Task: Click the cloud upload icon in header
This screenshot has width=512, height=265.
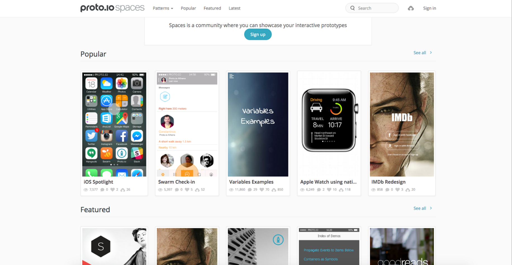Action: point(411,8)
